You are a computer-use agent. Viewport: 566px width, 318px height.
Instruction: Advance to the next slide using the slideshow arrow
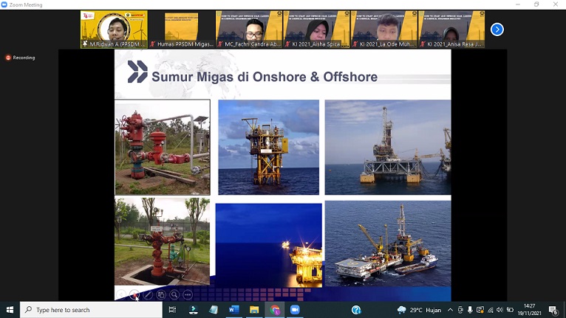coord(134,294)
